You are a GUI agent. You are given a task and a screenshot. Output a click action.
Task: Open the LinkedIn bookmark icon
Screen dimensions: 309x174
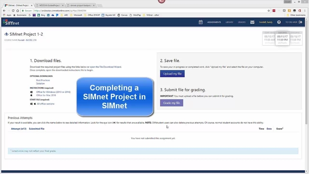(48, 15)
